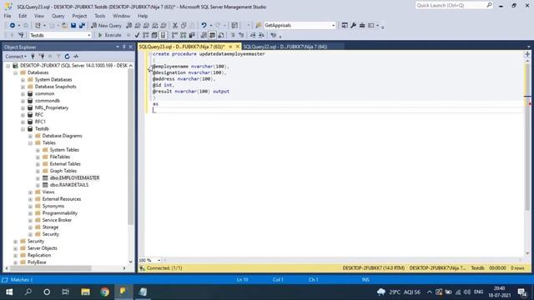534x300 pixels.
Task: Open the Connect dropdown in Object Explorer
Action: point(16,57)
